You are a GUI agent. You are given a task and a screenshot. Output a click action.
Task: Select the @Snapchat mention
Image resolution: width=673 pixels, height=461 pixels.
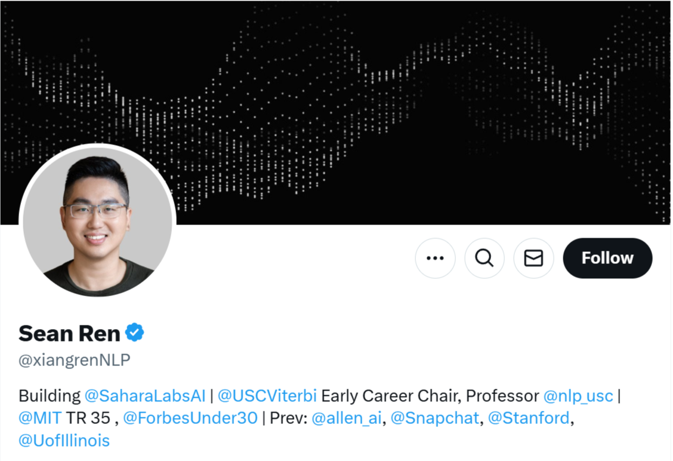[435, 418]
